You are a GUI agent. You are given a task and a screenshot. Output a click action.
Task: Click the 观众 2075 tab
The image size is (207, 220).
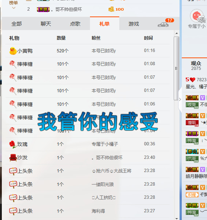tap(196, 66)
